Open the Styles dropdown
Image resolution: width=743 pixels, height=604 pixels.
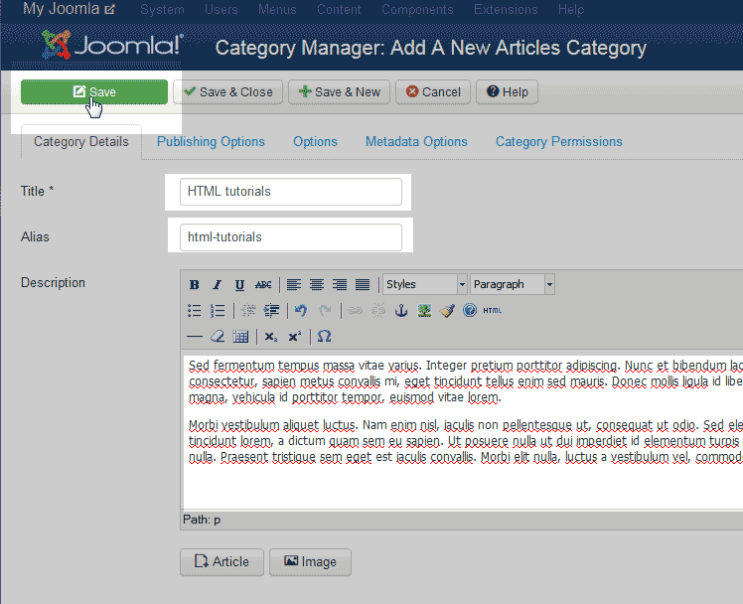click(424, 284)
